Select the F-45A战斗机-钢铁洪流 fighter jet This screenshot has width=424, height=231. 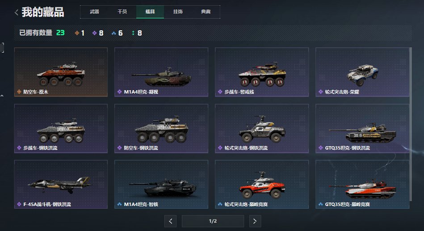coord(61,184)
